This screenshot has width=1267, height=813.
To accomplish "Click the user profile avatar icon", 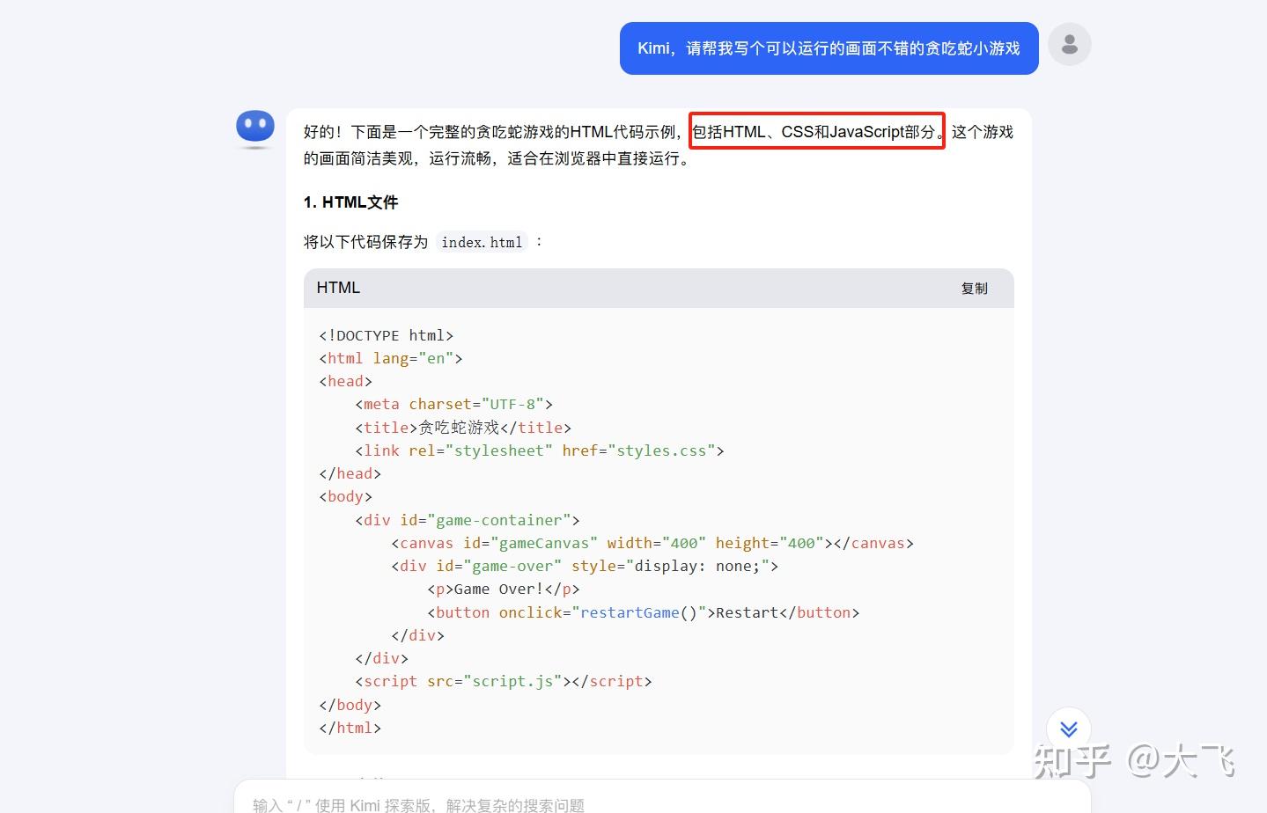I will point(1069,44).
